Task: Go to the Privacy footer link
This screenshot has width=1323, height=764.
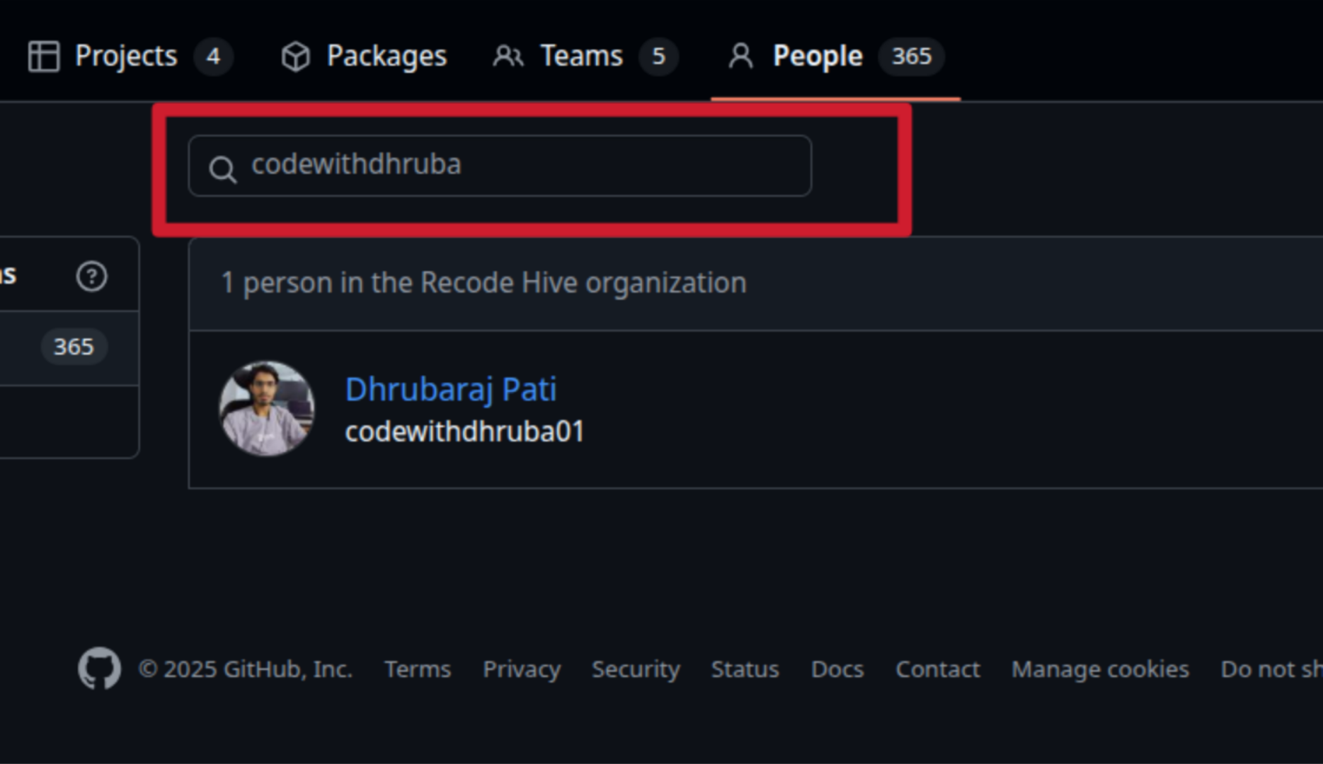Action: [x=522, y=669]
